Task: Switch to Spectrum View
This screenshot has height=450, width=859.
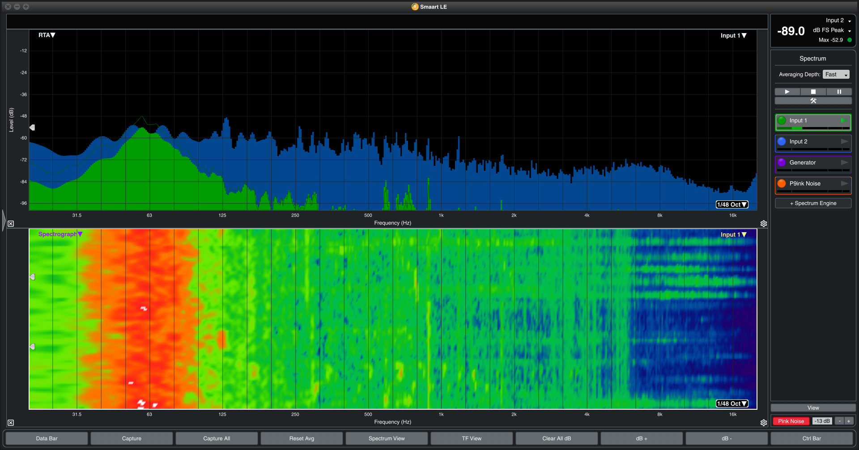Action: coord(387,438)
